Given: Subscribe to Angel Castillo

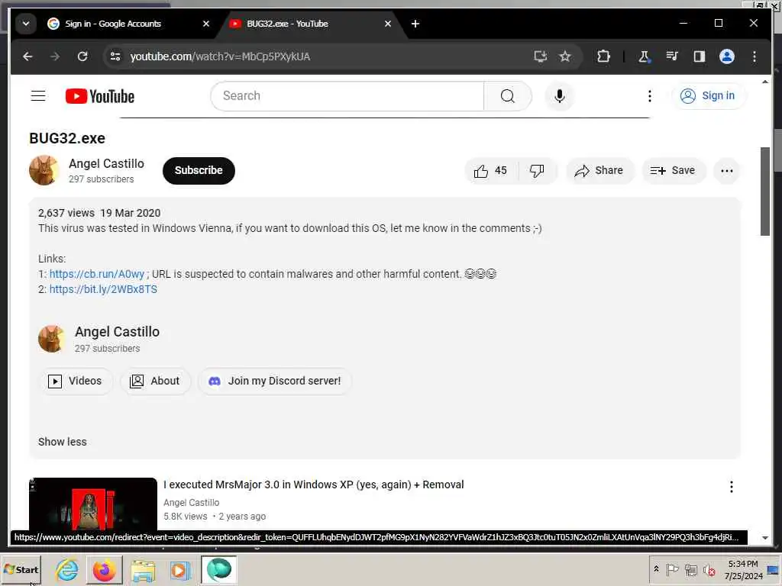Looking at the screenshot, I should coord(199,170).
